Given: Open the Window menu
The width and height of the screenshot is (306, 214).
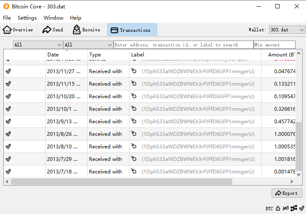Looking at the screenshot, I should pos(53,18).
